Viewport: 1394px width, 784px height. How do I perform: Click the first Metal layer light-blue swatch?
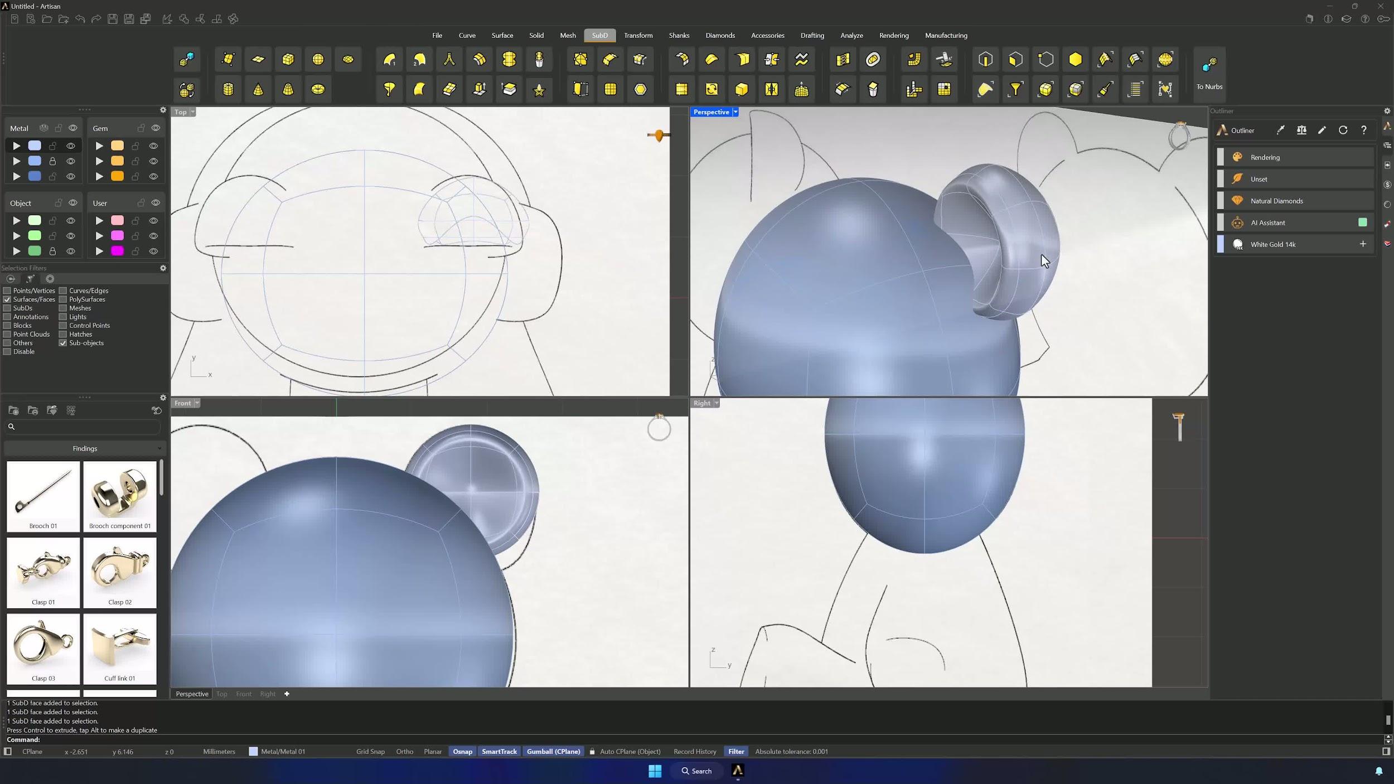coord(35,146)
